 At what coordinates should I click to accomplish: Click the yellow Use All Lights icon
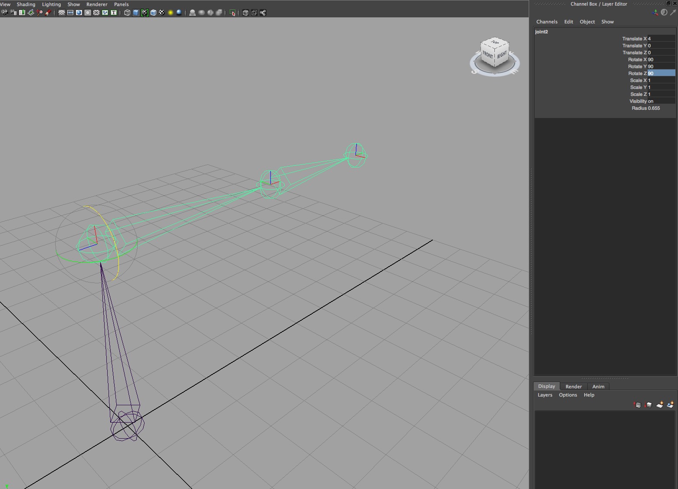coord(171,13)
